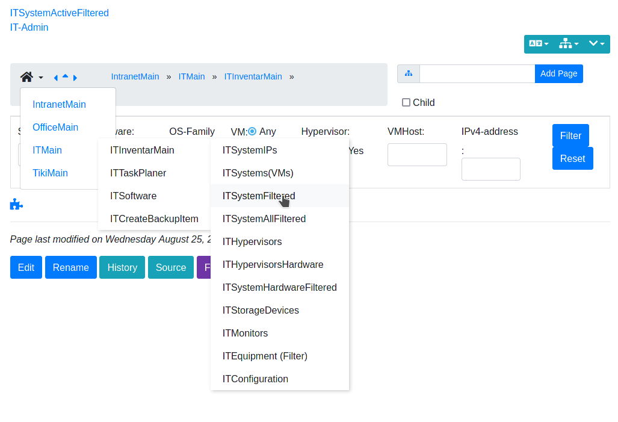This screenshot has height=422, width=618.
Task: Open ITStorageDevices menu entry
Action: [280, 311]
